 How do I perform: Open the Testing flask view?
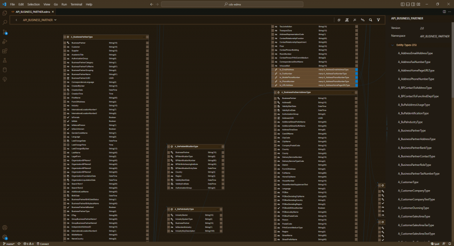[x=4, y=60]
